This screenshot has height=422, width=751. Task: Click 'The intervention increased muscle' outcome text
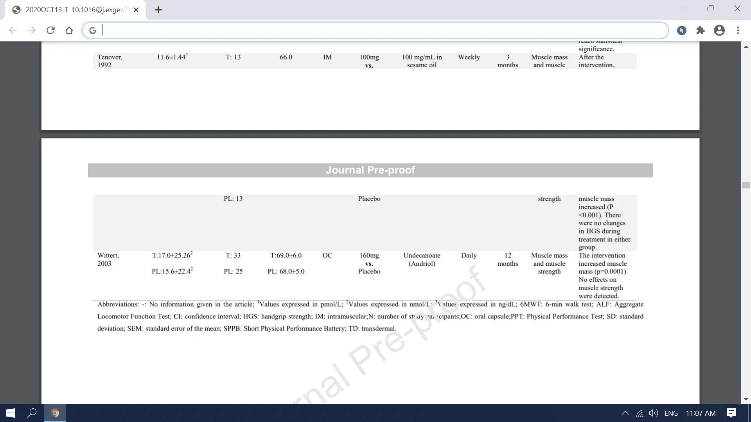click(x=602, y=259)
